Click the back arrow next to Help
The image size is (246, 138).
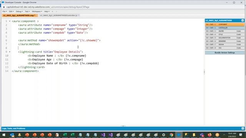tap(52, 11)
